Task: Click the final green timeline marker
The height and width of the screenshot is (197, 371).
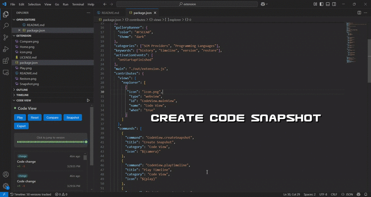Action: (86, 142)
